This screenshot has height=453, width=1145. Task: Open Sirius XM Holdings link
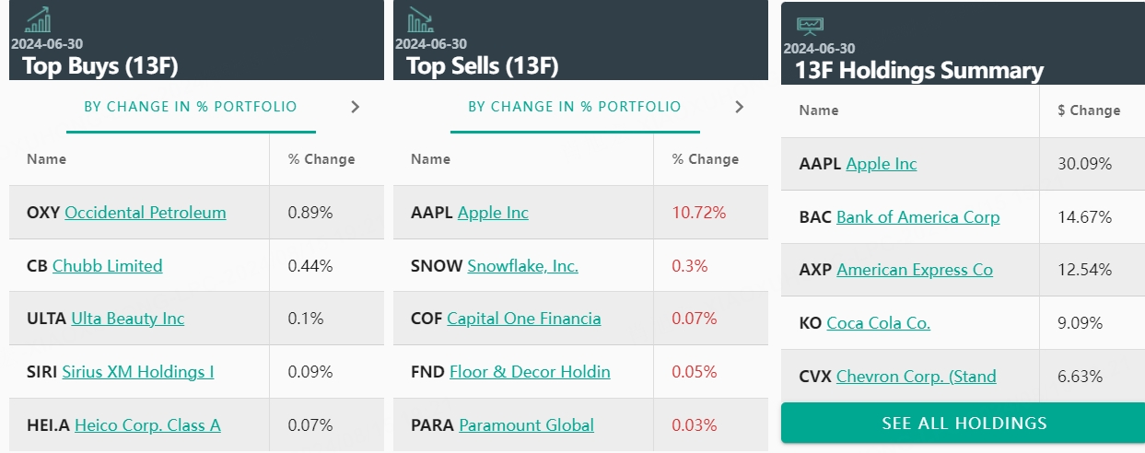click(138, 372)
